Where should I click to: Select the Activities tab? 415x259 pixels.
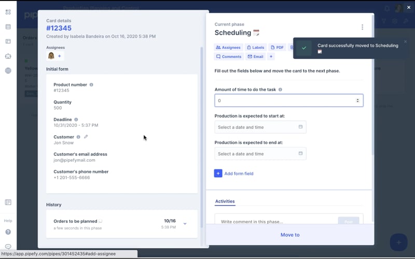coord(225,202)
